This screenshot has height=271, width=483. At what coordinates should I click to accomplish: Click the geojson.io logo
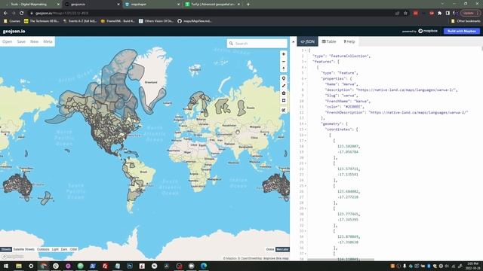(x=14, y=31)
